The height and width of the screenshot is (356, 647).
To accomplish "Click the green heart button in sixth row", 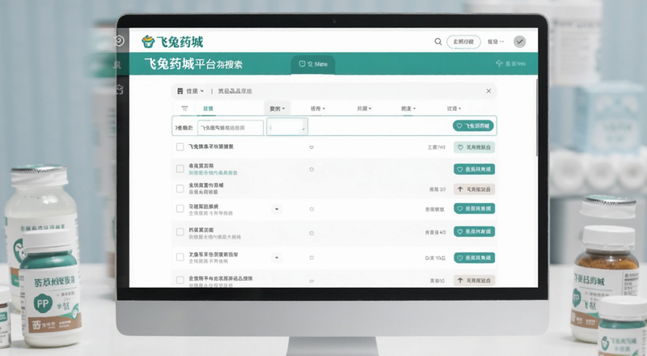I will pyautogui.click(x=474, y=258).
